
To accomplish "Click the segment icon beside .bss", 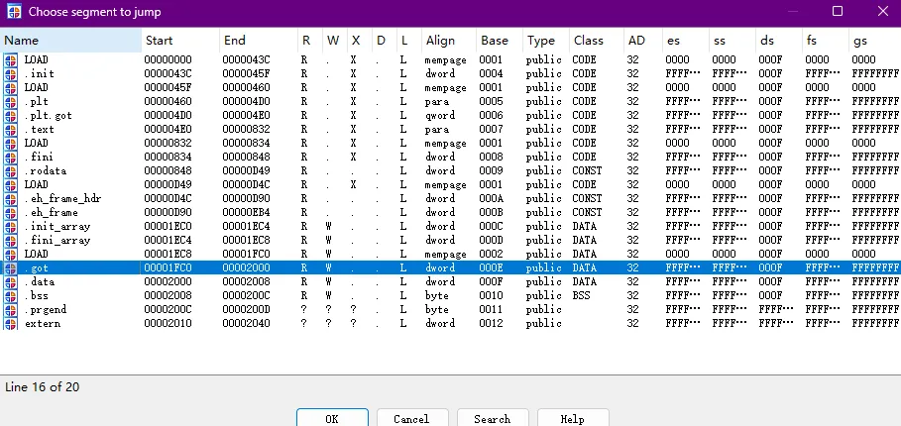I will [x=10, y=295].
